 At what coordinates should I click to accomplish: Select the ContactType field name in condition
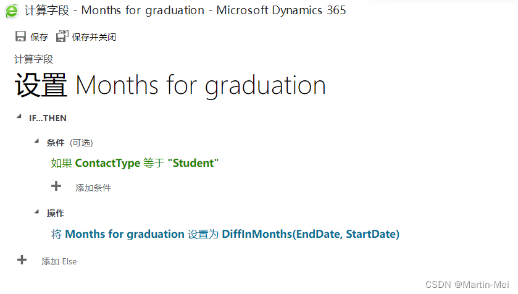point(107,164)
